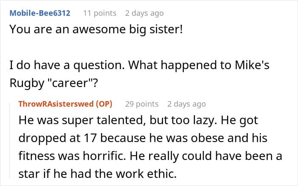Click the 11 points score
This screenshot has height=186, width=298.
click(100, 13)
